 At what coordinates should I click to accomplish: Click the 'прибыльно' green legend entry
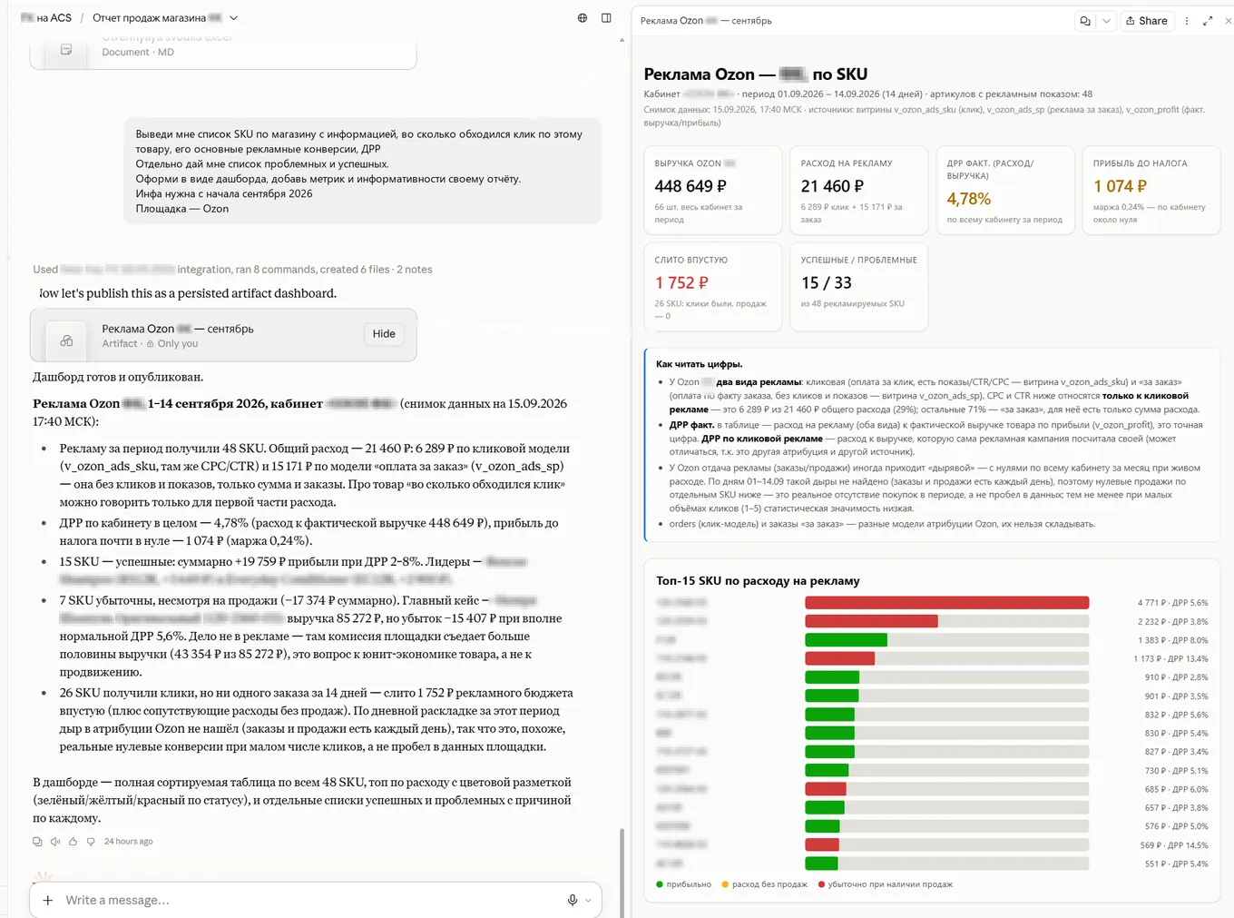(683, 884)
